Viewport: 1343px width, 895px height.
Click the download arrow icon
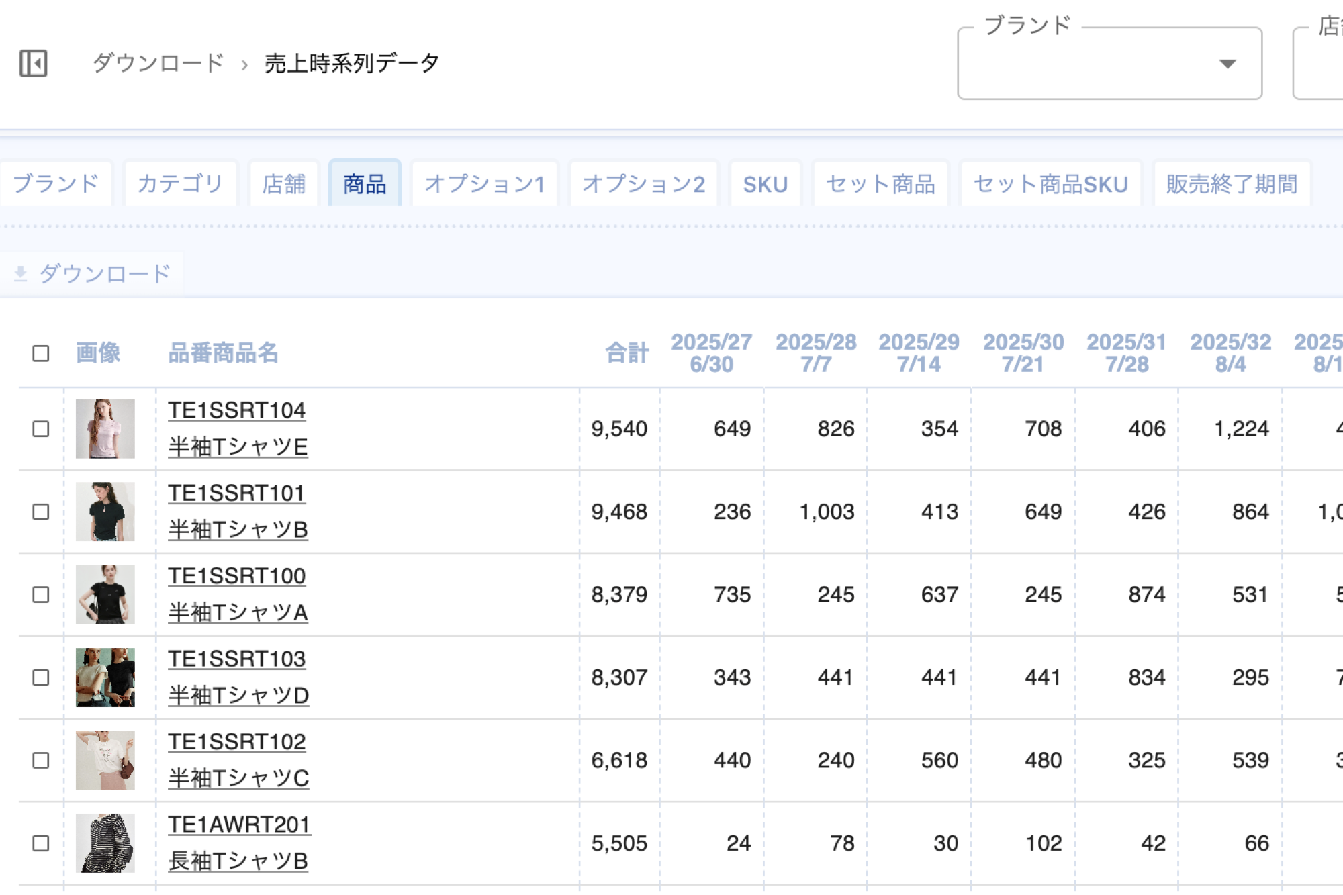point(21,273)
